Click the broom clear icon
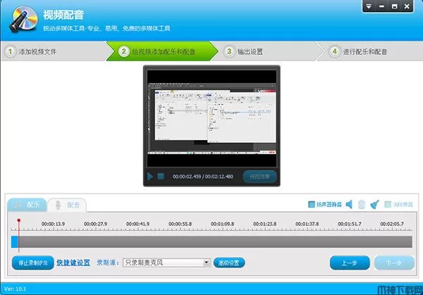The width and height of the screenshot is (423, 295). pos(375,205)
